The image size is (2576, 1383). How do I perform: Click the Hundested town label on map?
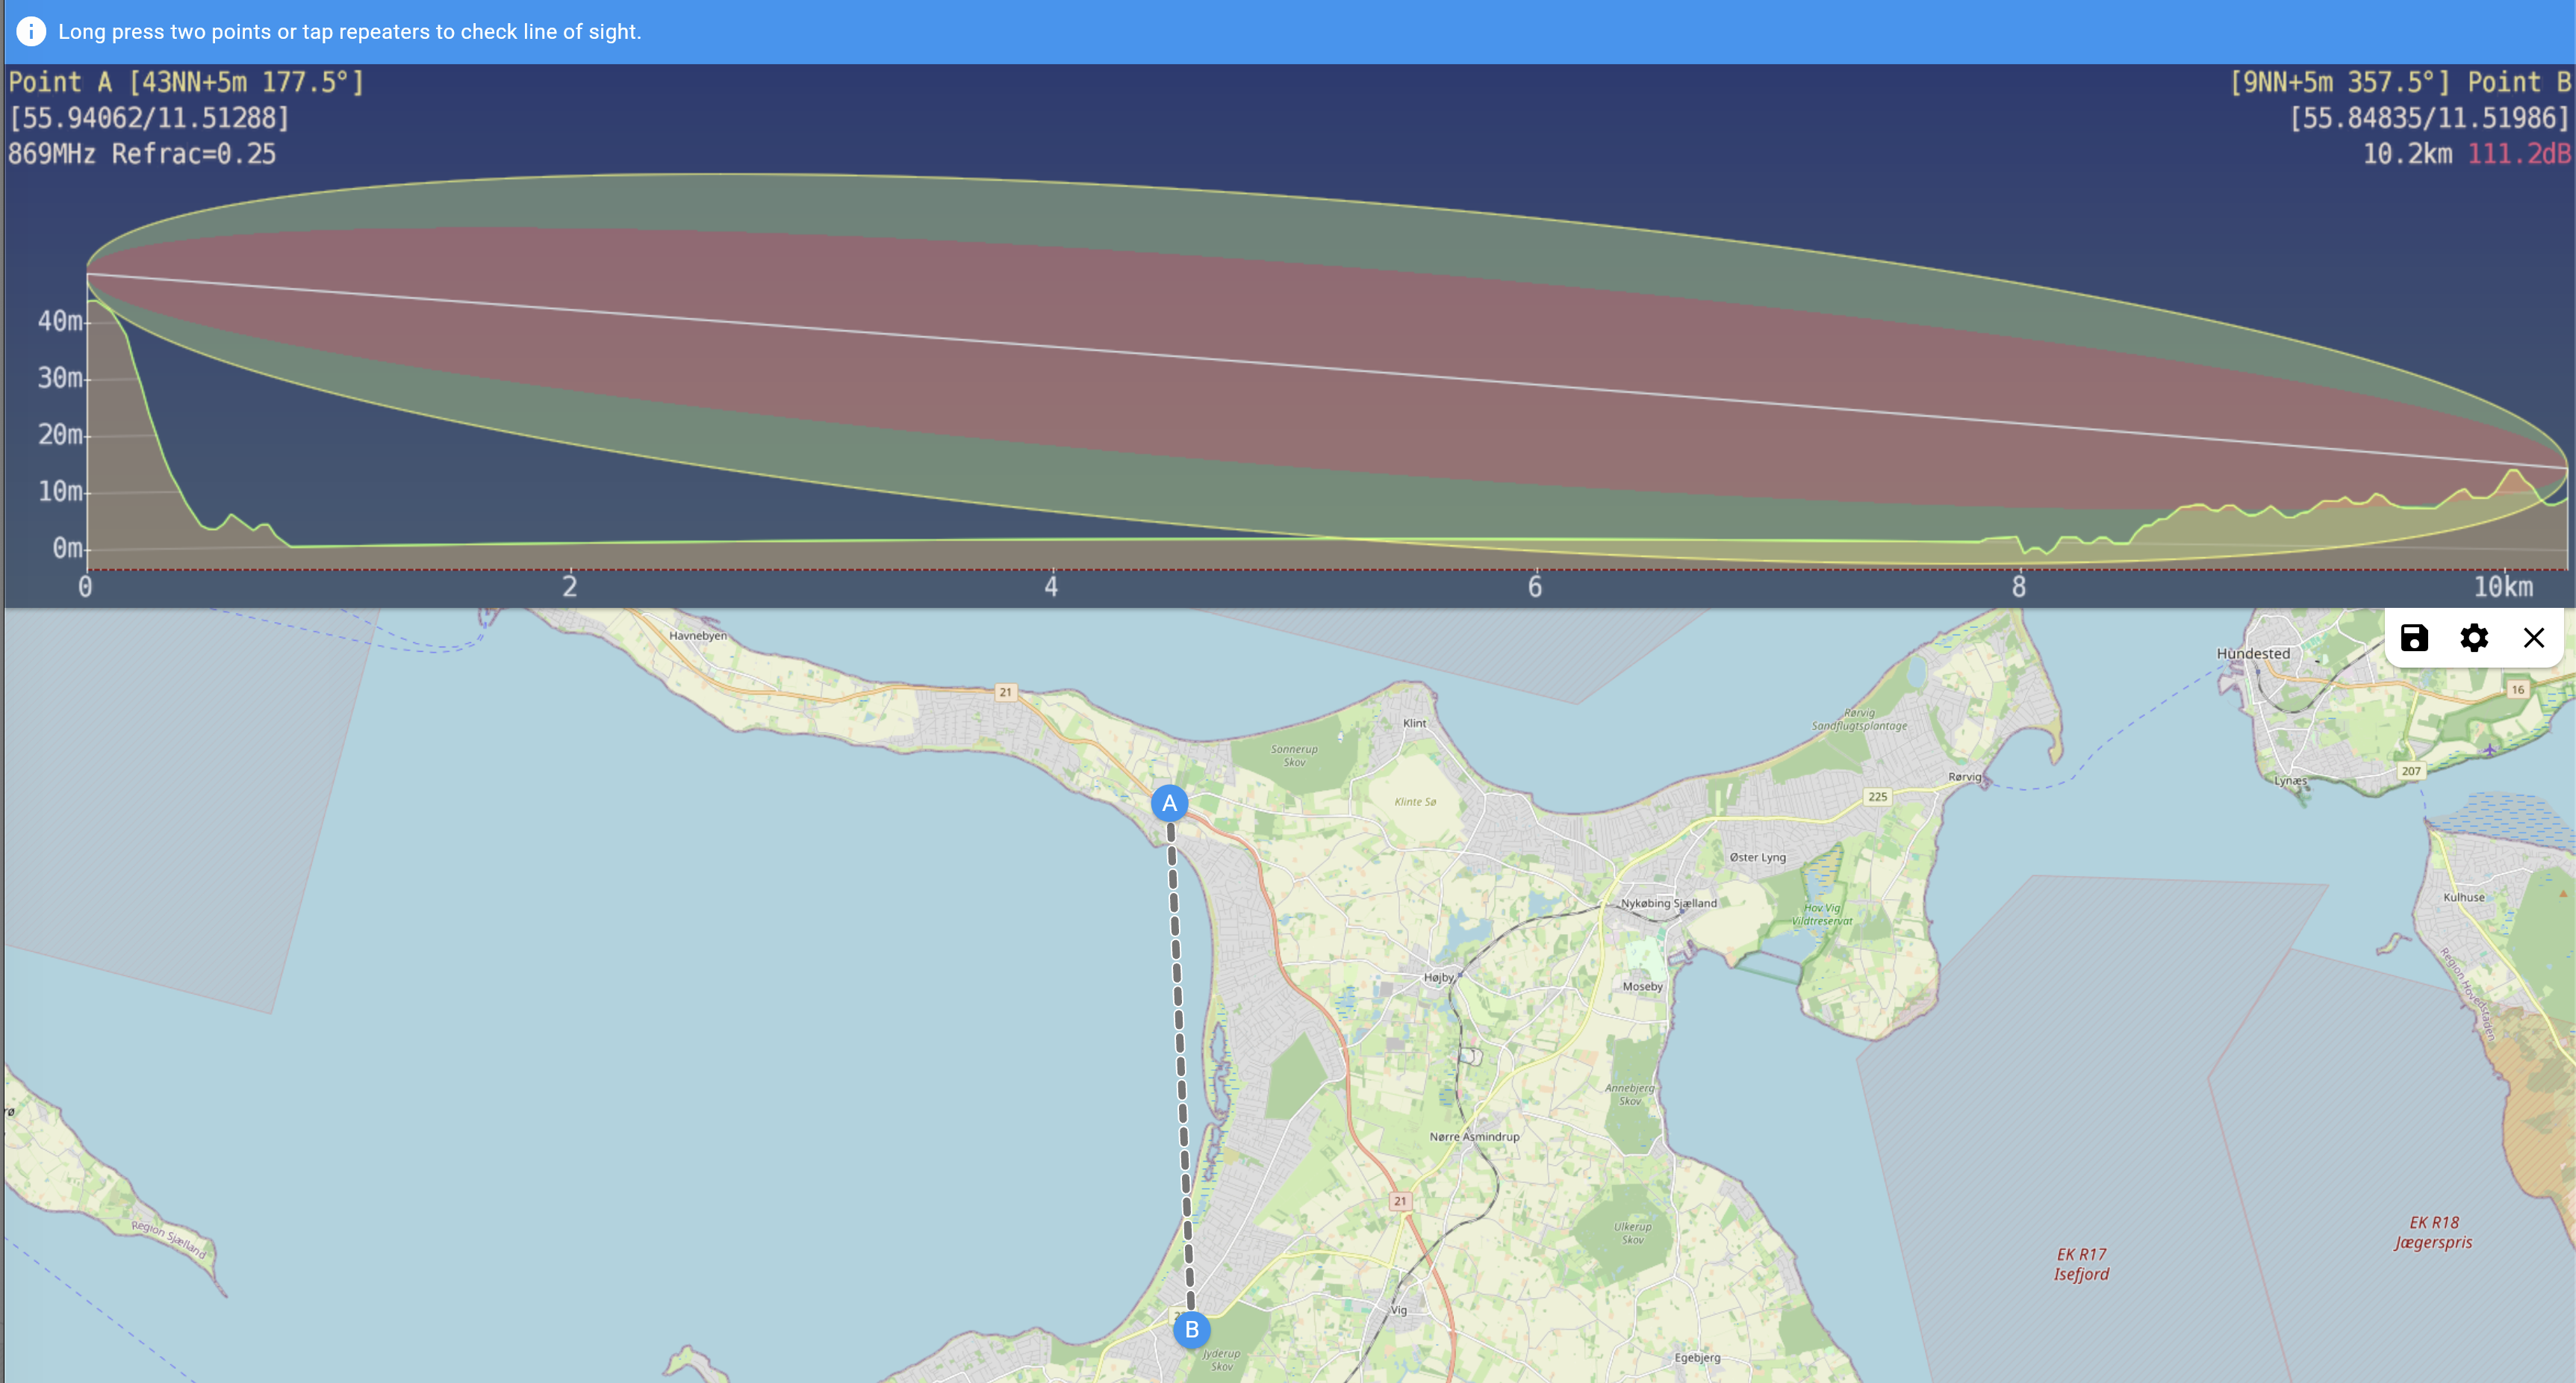tap(2253, 654)
